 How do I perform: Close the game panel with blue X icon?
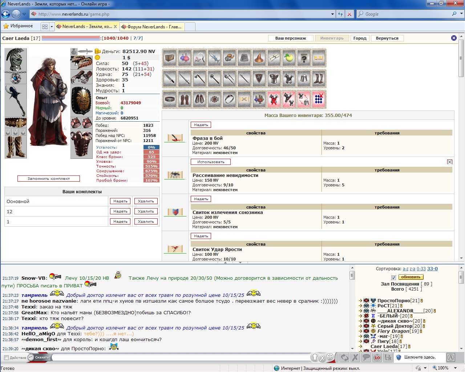coord(454,38)
